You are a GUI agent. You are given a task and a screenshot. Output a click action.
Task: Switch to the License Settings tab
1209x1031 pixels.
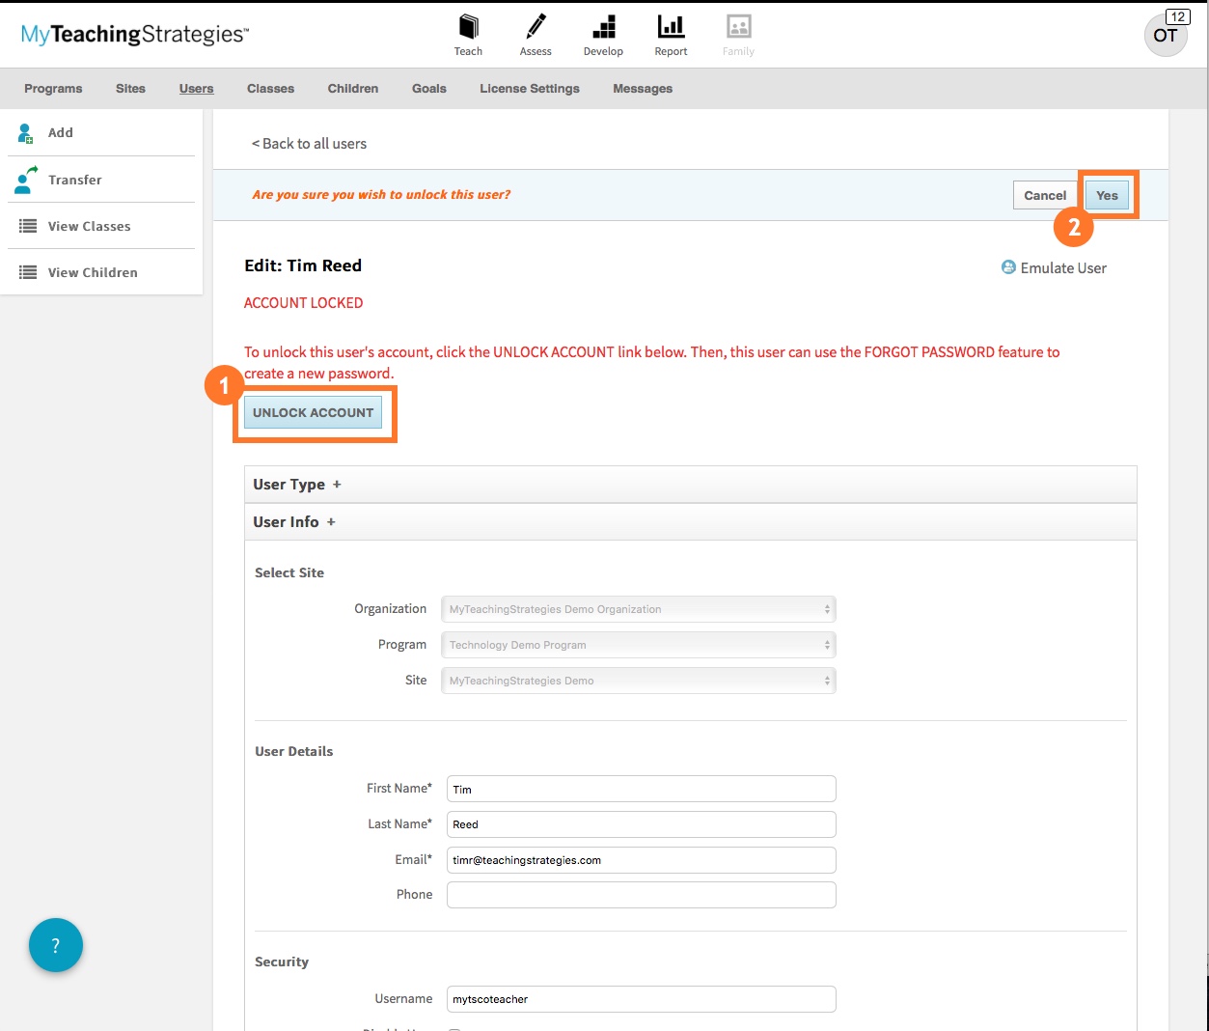529,88
